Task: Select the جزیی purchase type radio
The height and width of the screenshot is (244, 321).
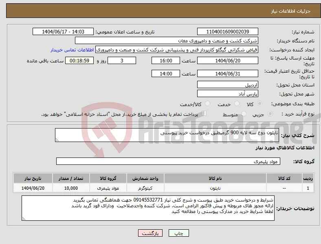Action: pos(270,114)
